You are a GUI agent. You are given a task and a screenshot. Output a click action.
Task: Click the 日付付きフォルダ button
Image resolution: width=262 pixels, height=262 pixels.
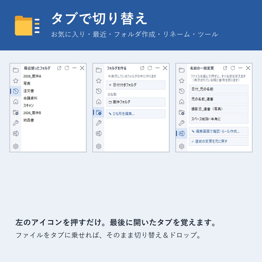coord(136,85)
